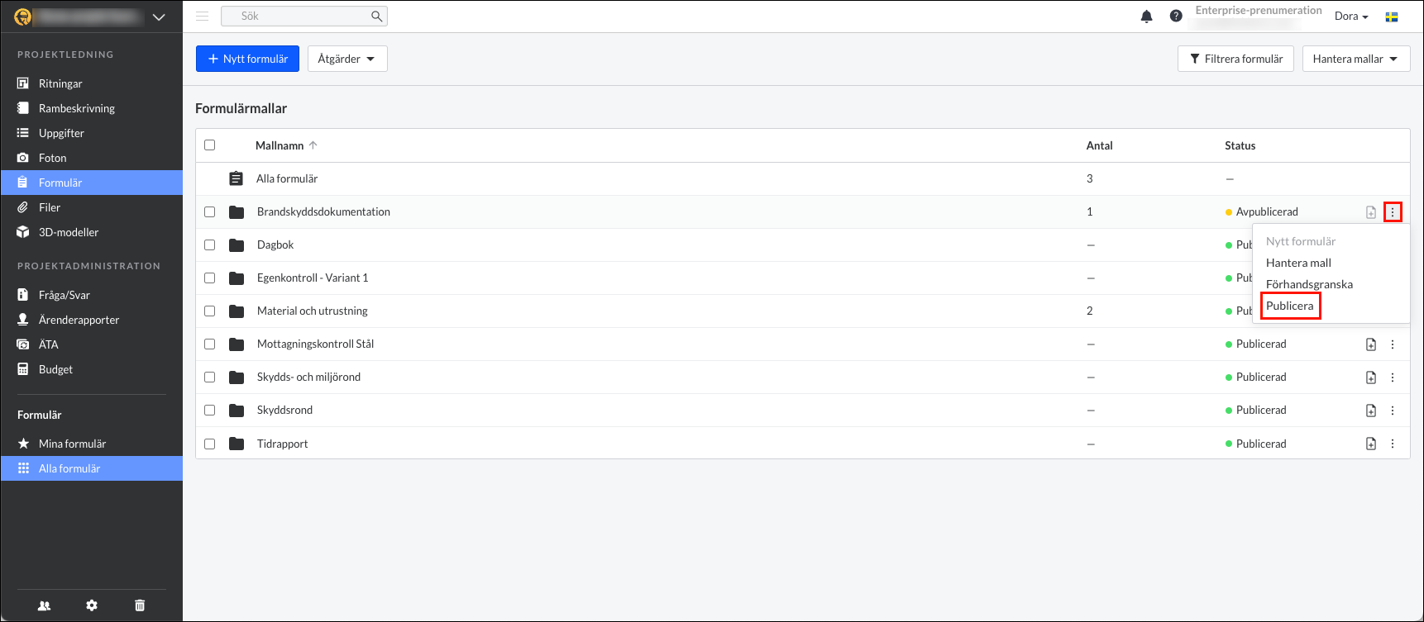Expand the Åtgärder dropdown
Screen dimensions: 1424x622
click(346, 59)
